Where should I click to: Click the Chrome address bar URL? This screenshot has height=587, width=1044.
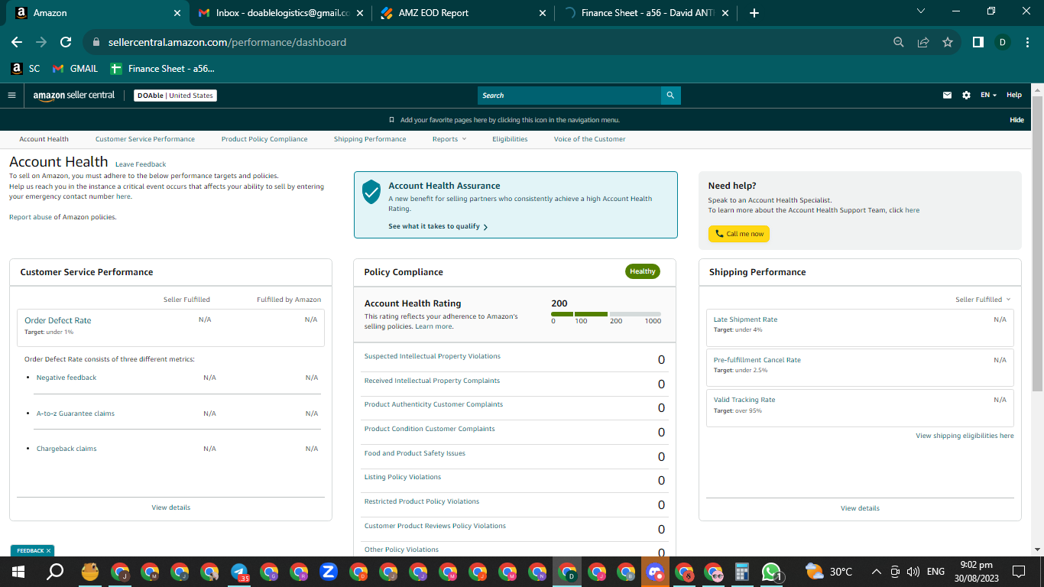click(x=227, y=42)
